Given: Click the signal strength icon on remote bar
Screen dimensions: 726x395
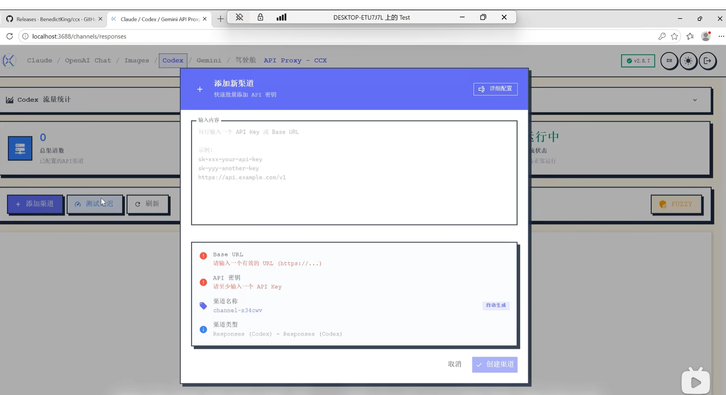Looking at the screenshot, I should [x=281, y=17].
